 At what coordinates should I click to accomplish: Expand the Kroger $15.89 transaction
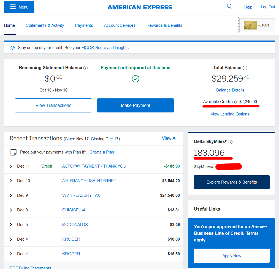(x=11, y=254)
